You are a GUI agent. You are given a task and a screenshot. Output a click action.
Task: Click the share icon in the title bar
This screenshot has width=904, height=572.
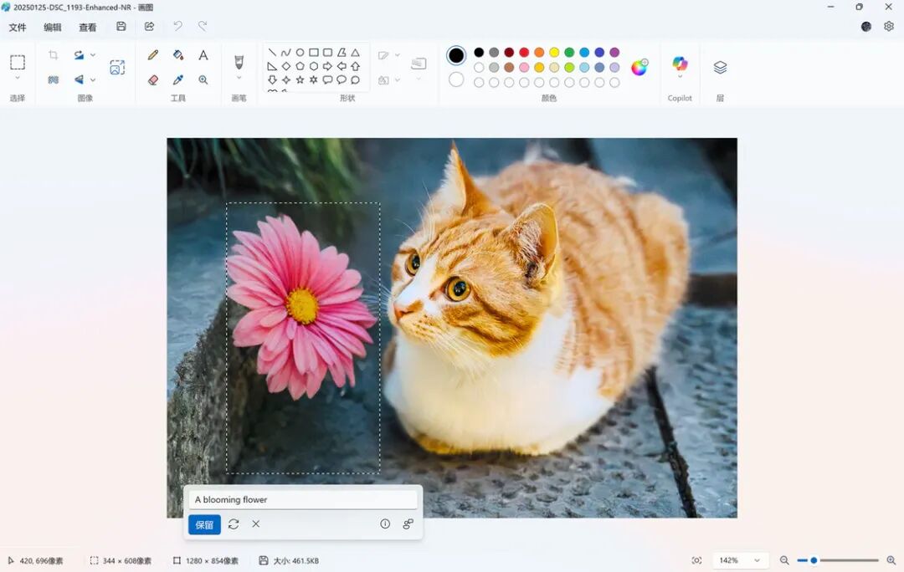click(149, 27)
